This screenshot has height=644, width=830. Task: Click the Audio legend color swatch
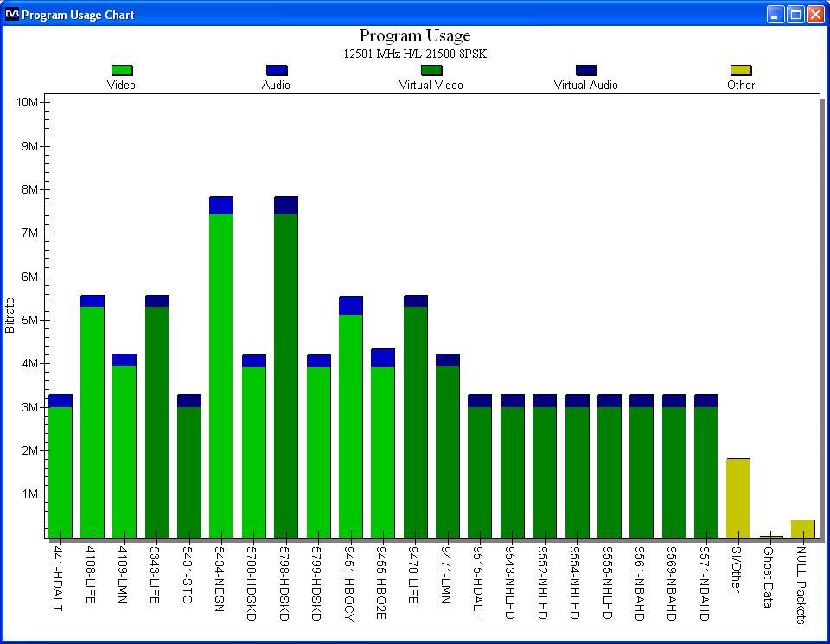(277, 70)
